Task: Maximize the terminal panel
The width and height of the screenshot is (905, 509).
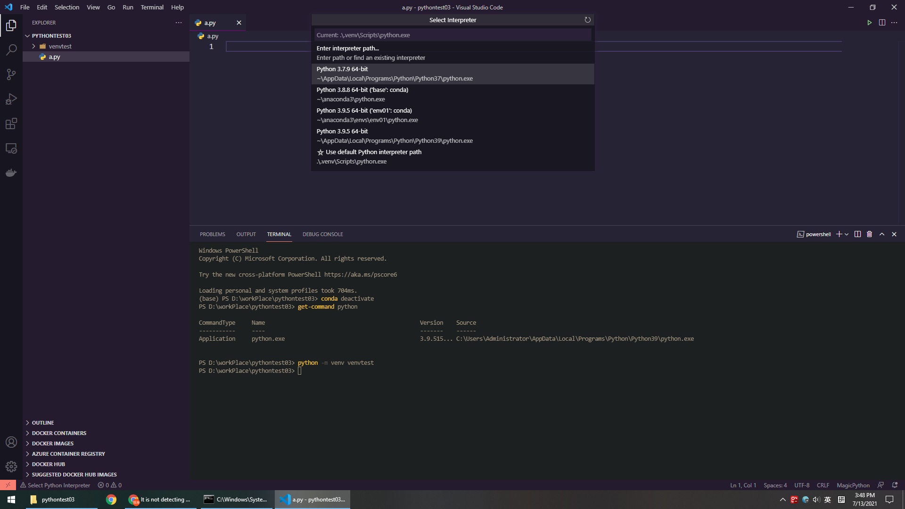Action: coord(881,234)
